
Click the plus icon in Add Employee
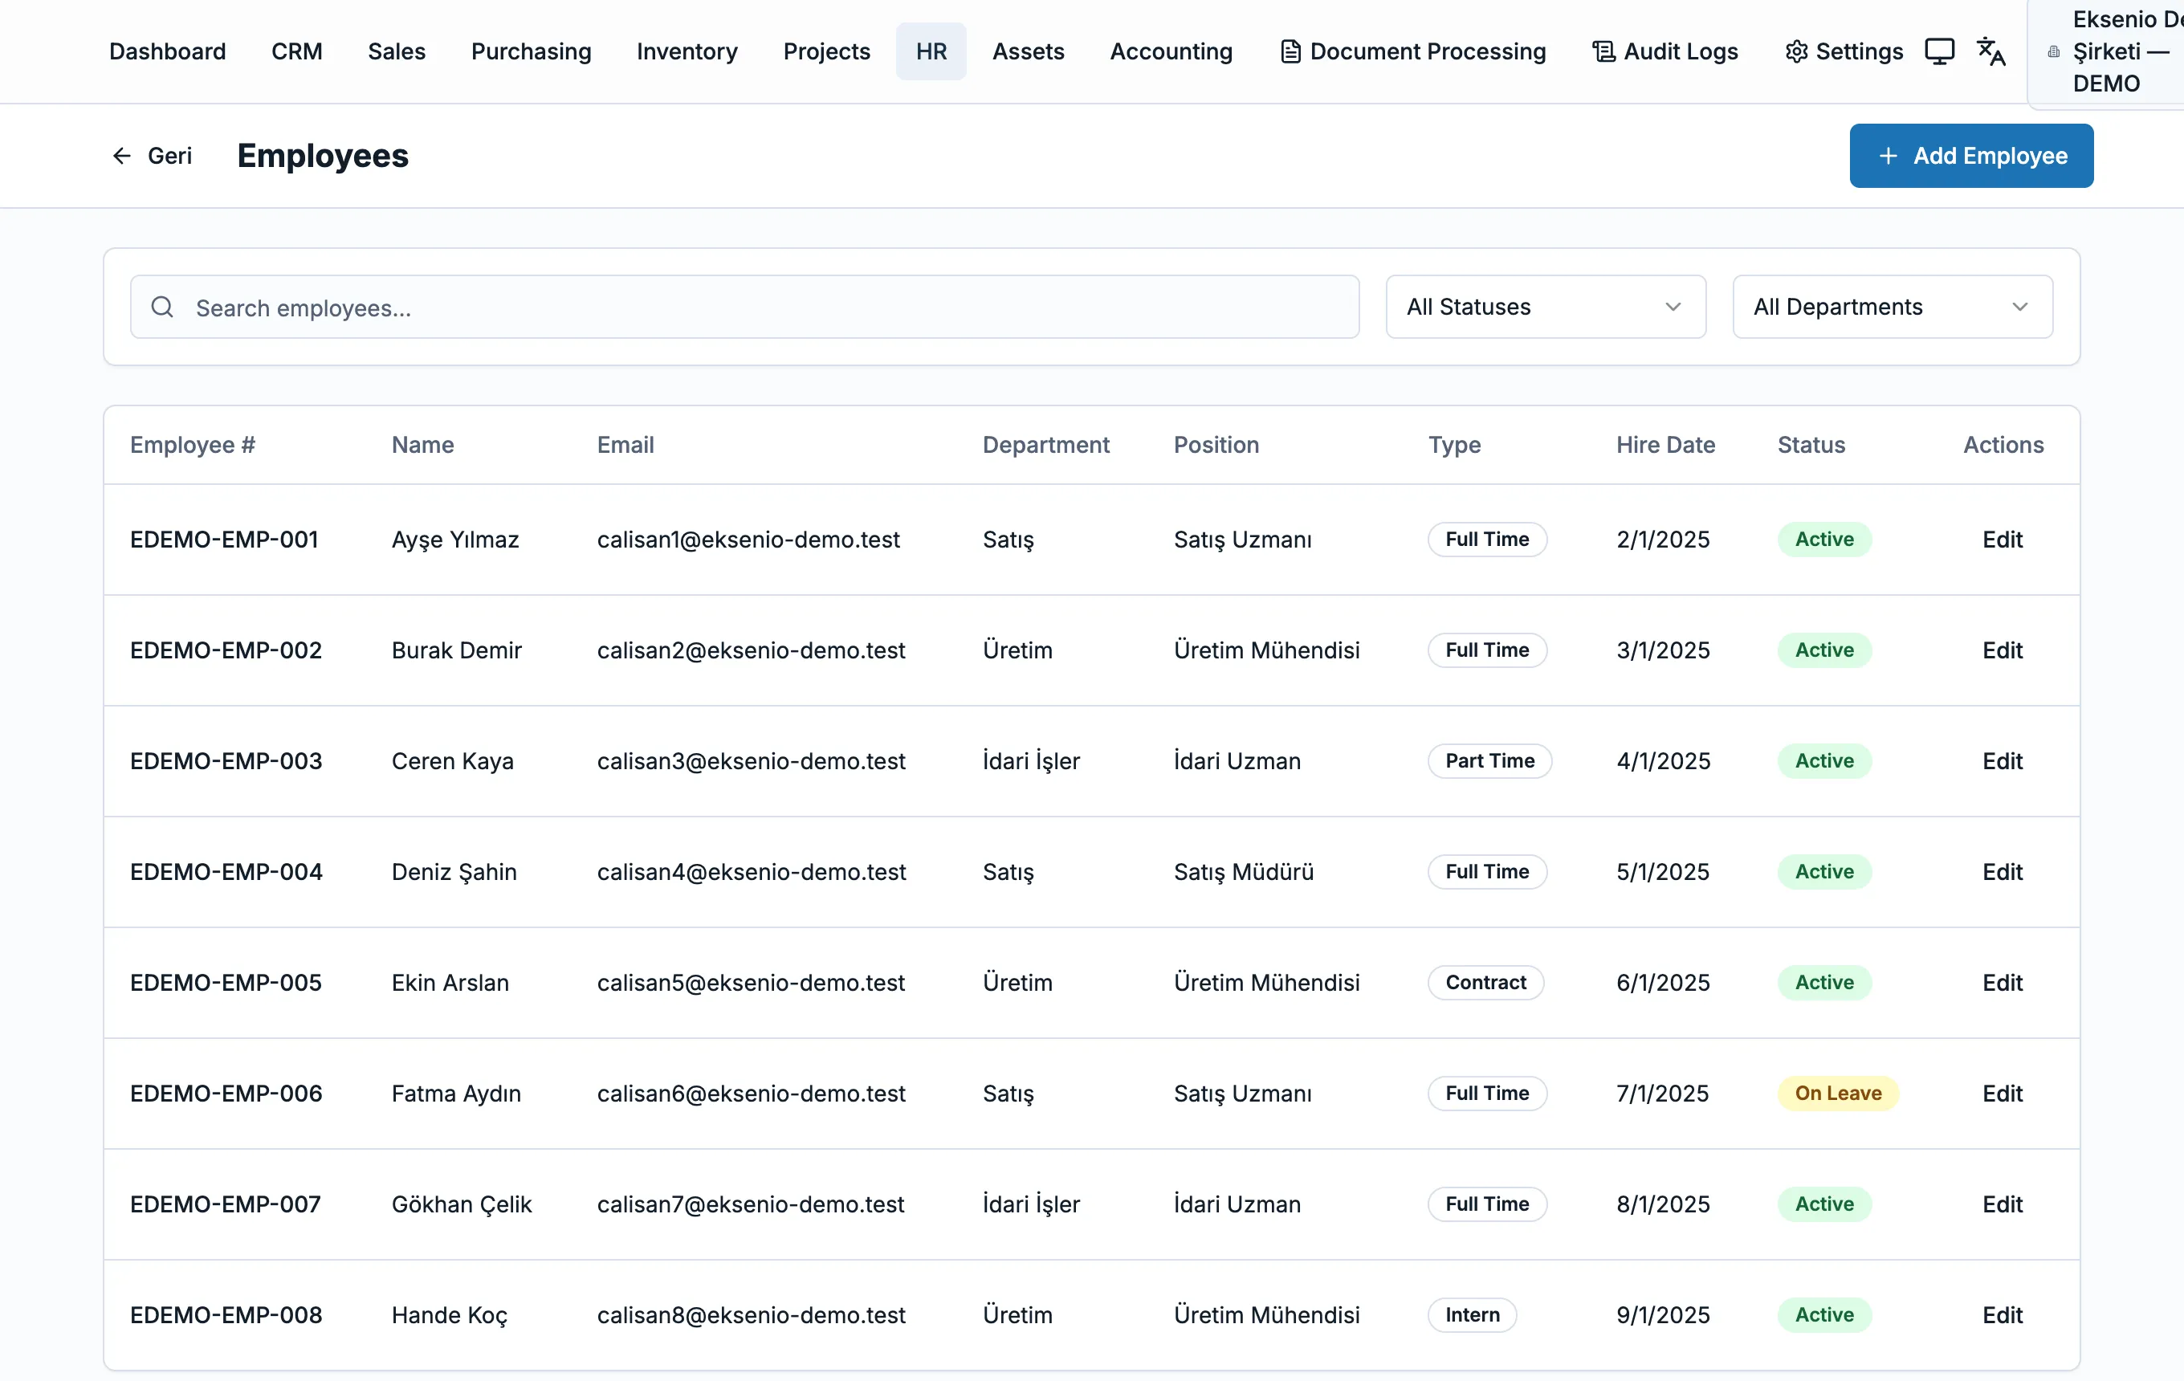[1889, 156]
